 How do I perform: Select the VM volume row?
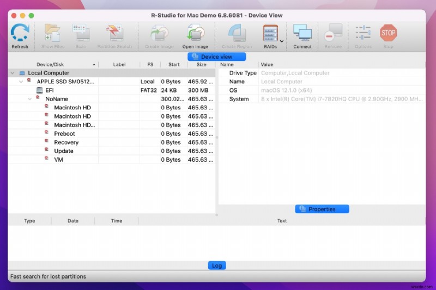111,159
